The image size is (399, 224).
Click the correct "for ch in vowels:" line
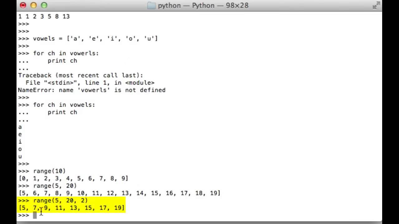pos(64,105)
